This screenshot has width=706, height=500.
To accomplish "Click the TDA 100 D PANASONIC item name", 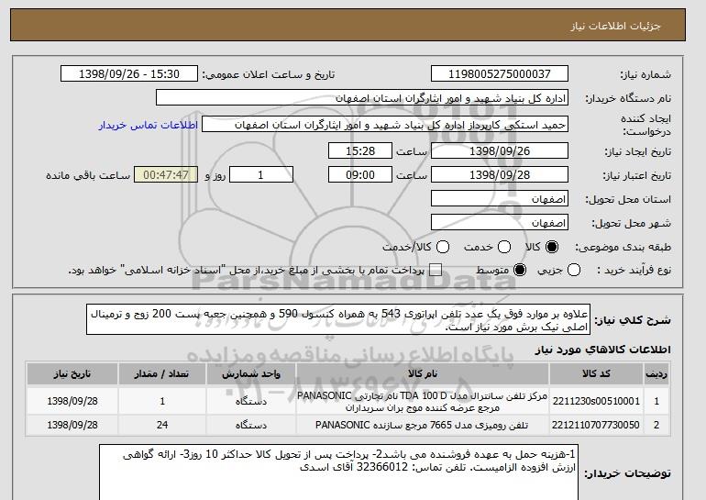I will (423, 401).
